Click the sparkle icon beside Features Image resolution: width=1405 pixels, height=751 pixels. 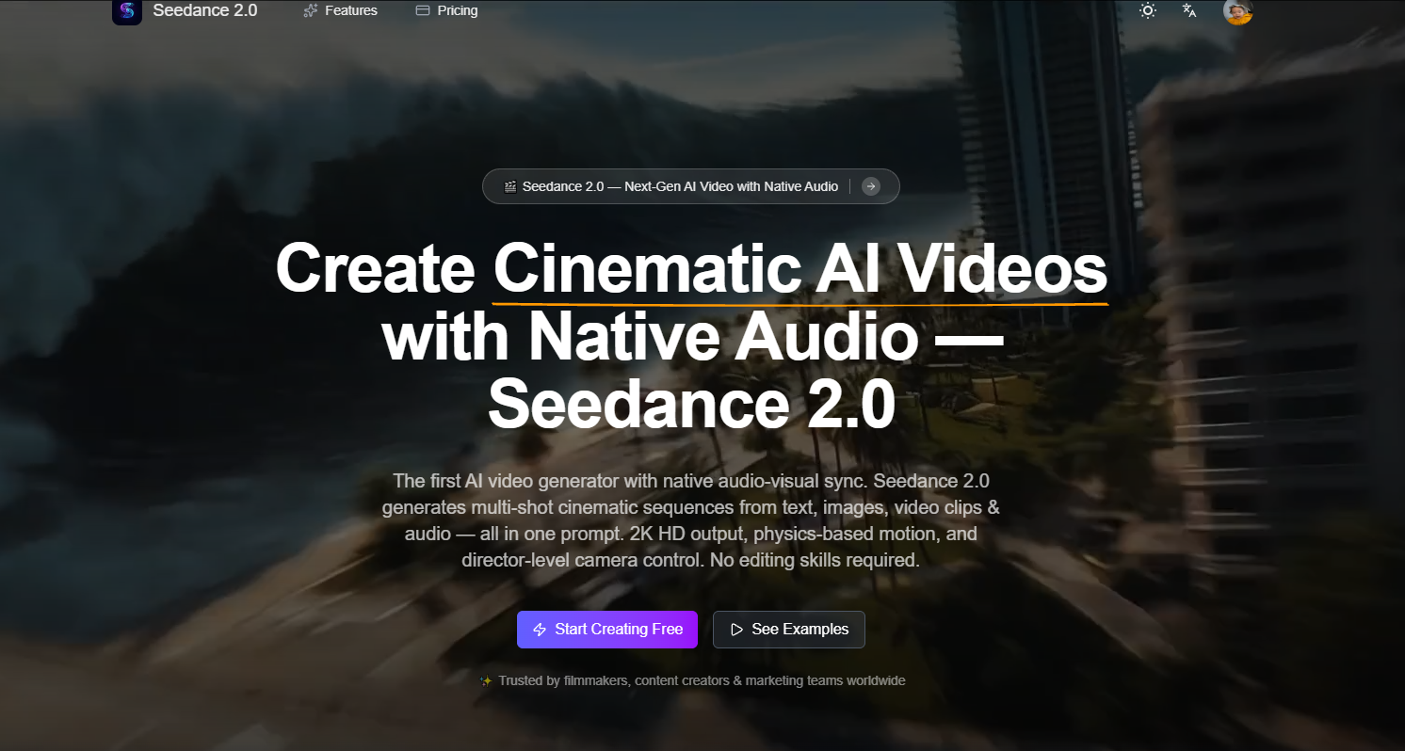click(311, 10)
